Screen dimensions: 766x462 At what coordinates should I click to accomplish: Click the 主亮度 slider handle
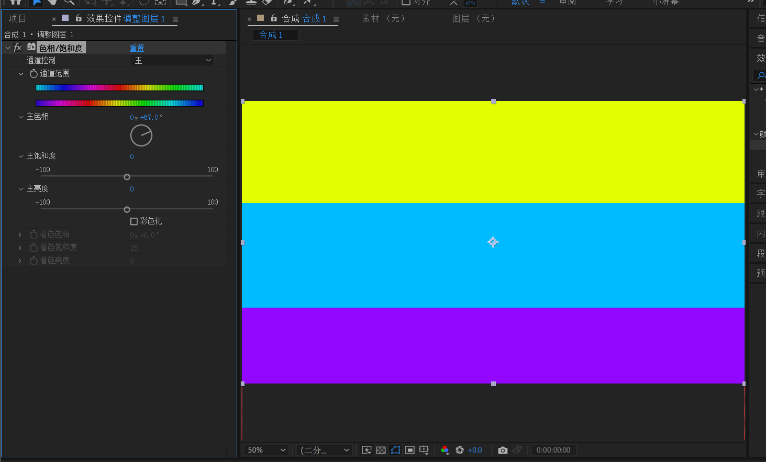(x=127, y=209)
